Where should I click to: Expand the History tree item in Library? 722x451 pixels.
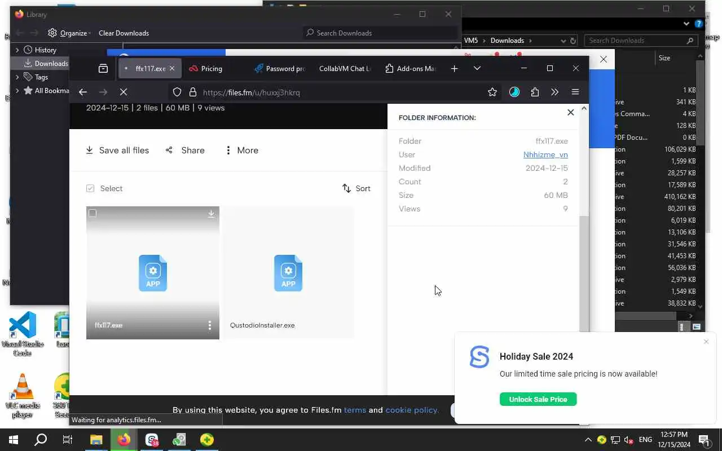(17, 50)
